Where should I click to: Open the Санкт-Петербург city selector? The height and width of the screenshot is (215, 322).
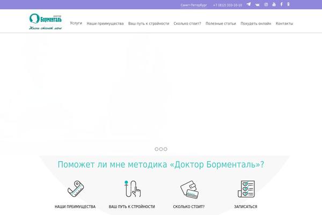[x=194, y=5]
